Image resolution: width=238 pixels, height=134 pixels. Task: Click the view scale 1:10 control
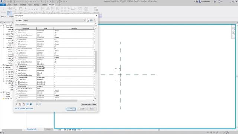tap(59, 130)
